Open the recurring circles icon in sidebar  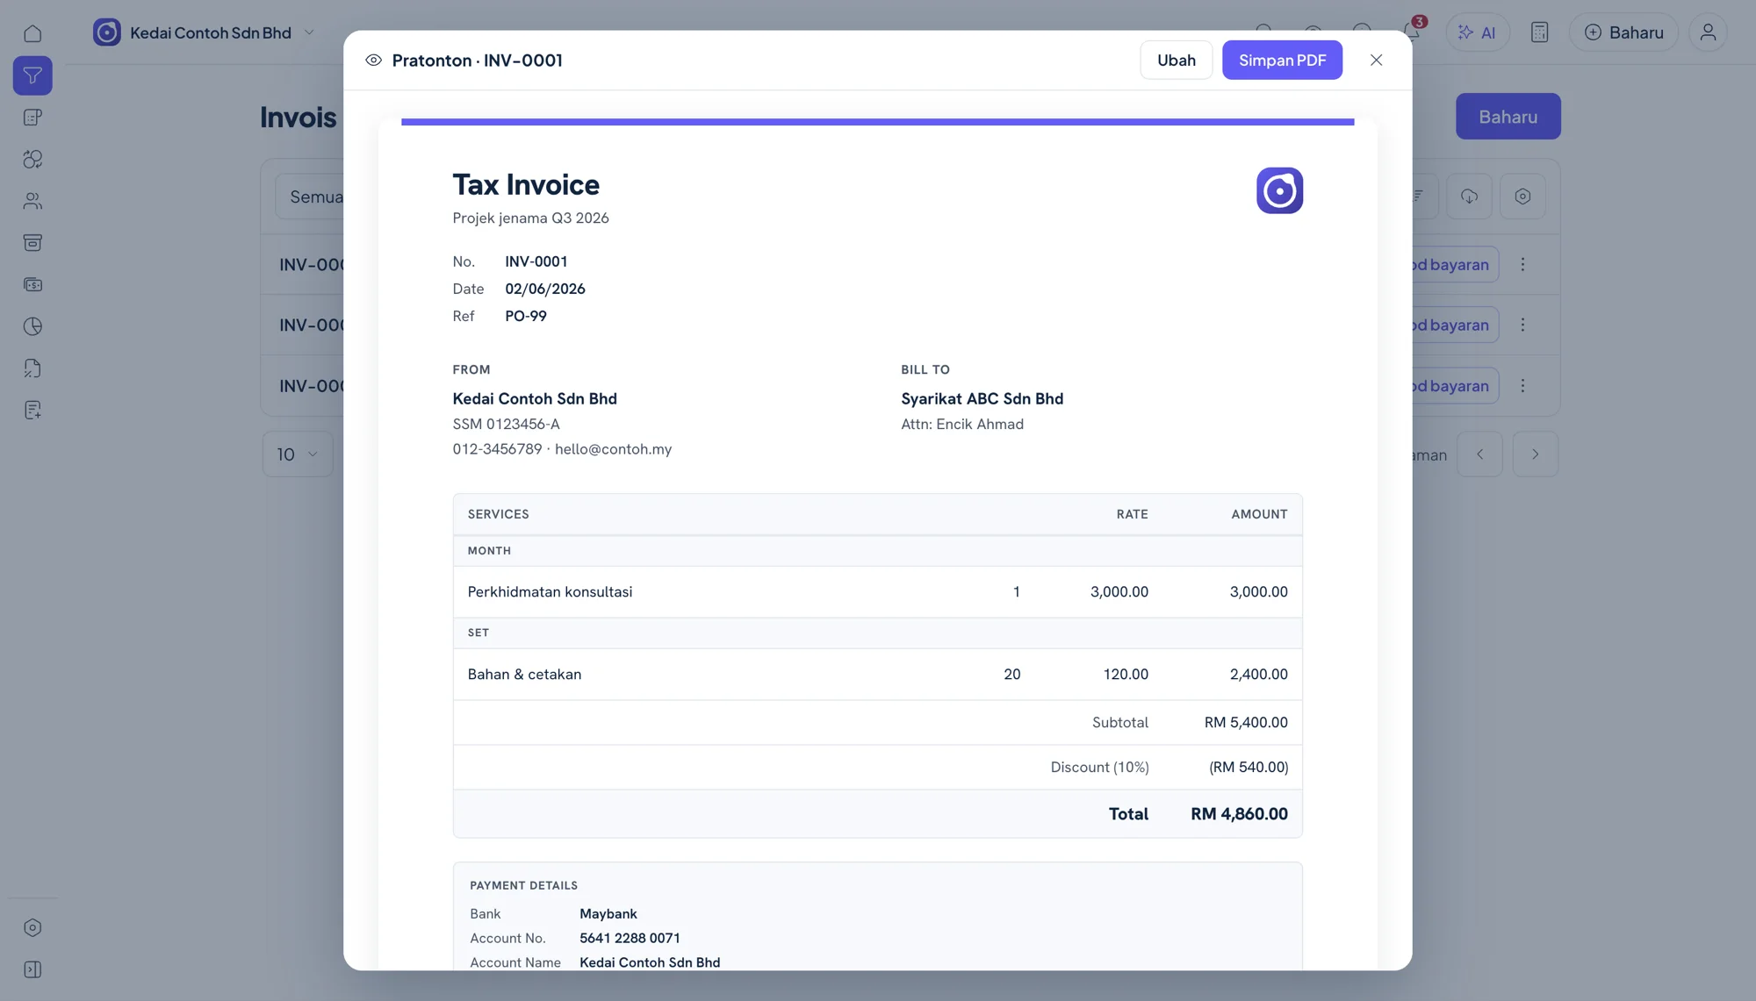pyautogui.click(x=32, y=159)
